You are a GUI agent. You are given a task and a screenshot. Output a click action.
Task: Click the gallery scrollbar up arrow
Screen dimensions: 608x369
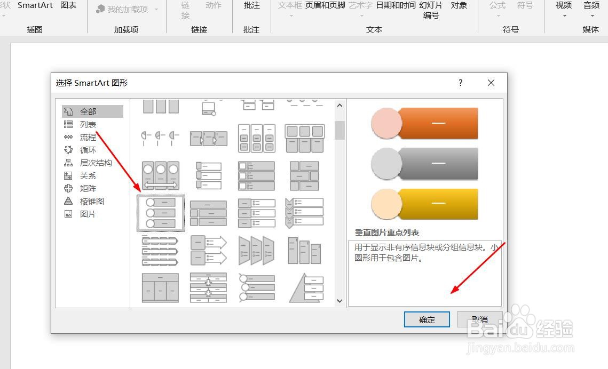(339, 106)
